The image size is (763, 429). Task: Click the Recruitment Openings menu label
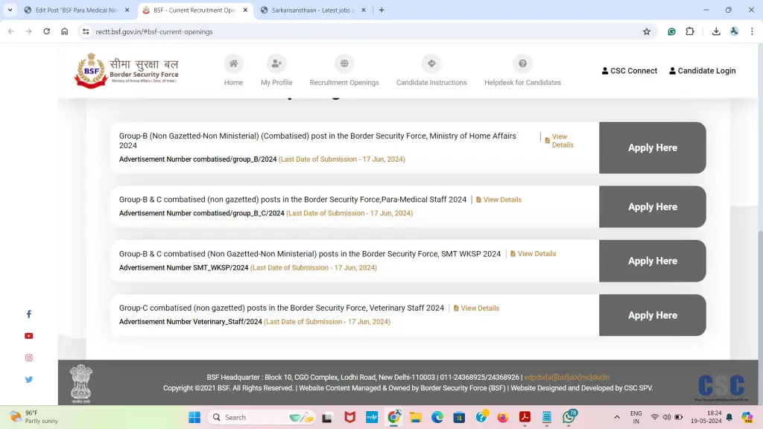pyautogui.click(x=344, y=83)
